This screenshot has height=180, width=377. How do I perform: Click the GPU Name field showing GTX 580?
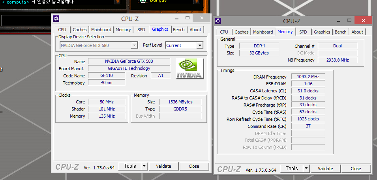tap(129, 61)
